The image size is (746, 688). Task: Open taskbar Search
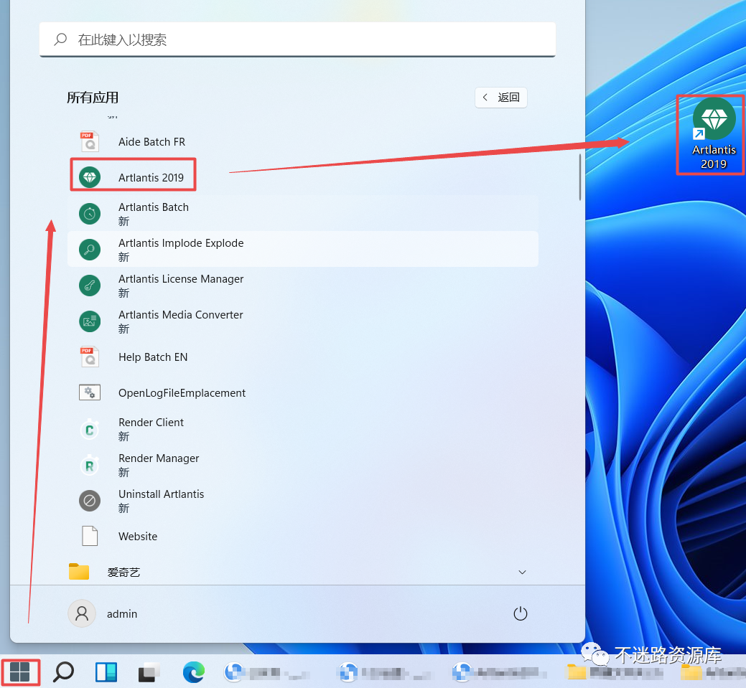[x=63, y=671]
